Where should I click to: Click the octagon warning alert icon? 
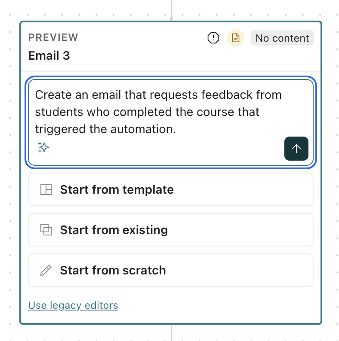[x=213, y=38]
